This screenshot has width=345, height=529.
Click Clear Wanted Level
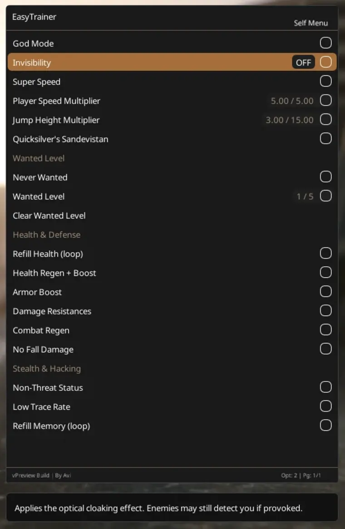point(49,216)
